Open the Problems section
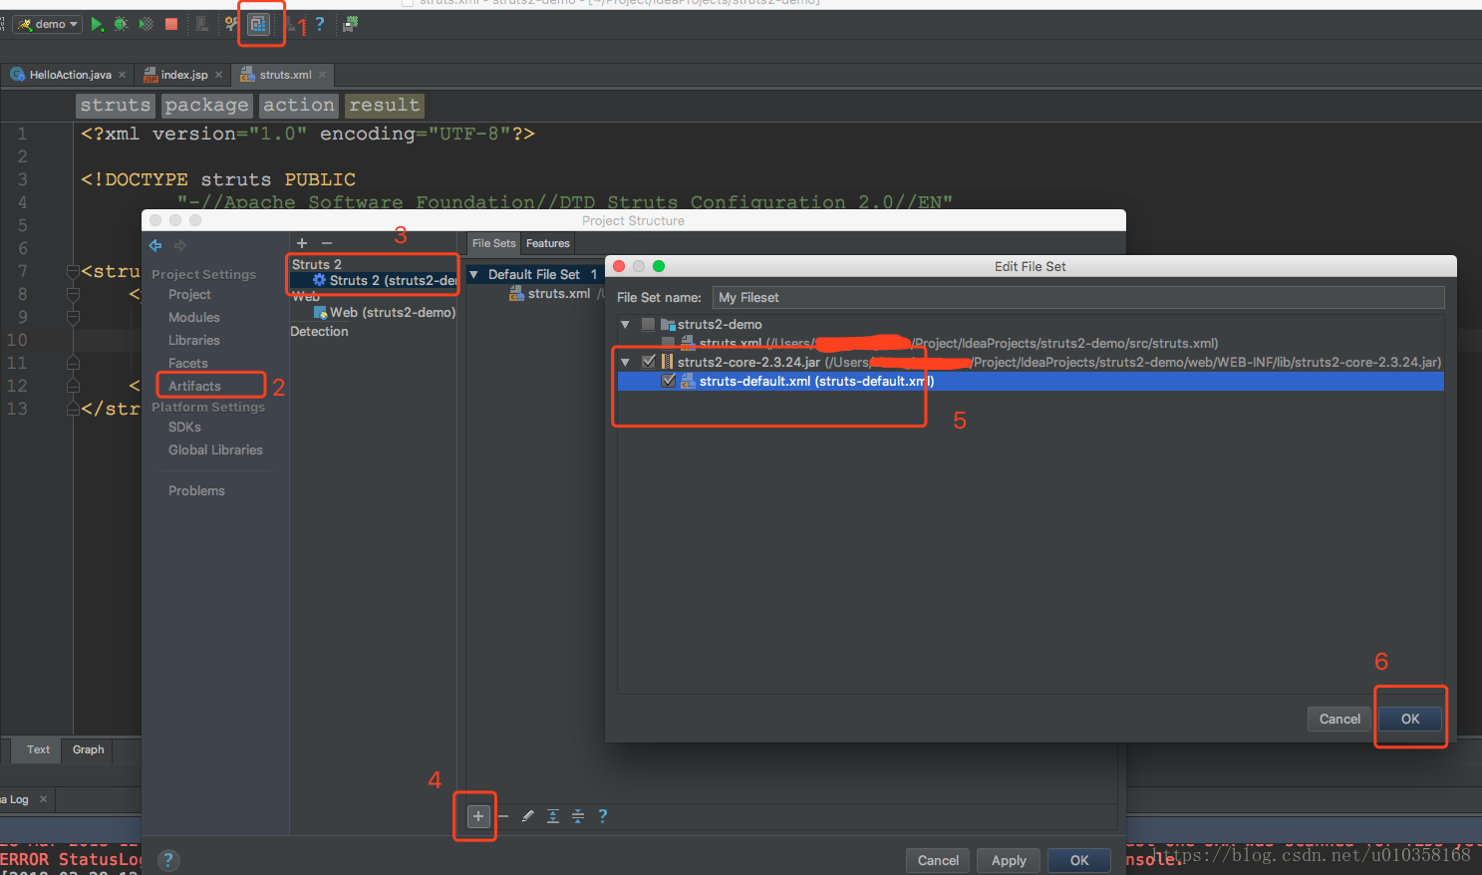The image size is (1482, 875). tap(196, 491)
